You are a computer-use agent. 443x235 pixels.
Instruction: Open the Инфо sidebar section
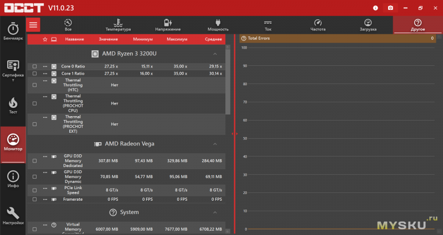click(13, 179)
